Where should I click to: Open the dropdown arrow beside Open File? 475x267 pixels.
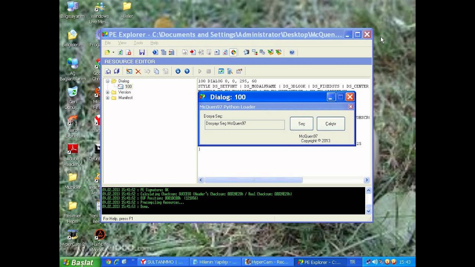pyautogui.click(x=113, y=53)
